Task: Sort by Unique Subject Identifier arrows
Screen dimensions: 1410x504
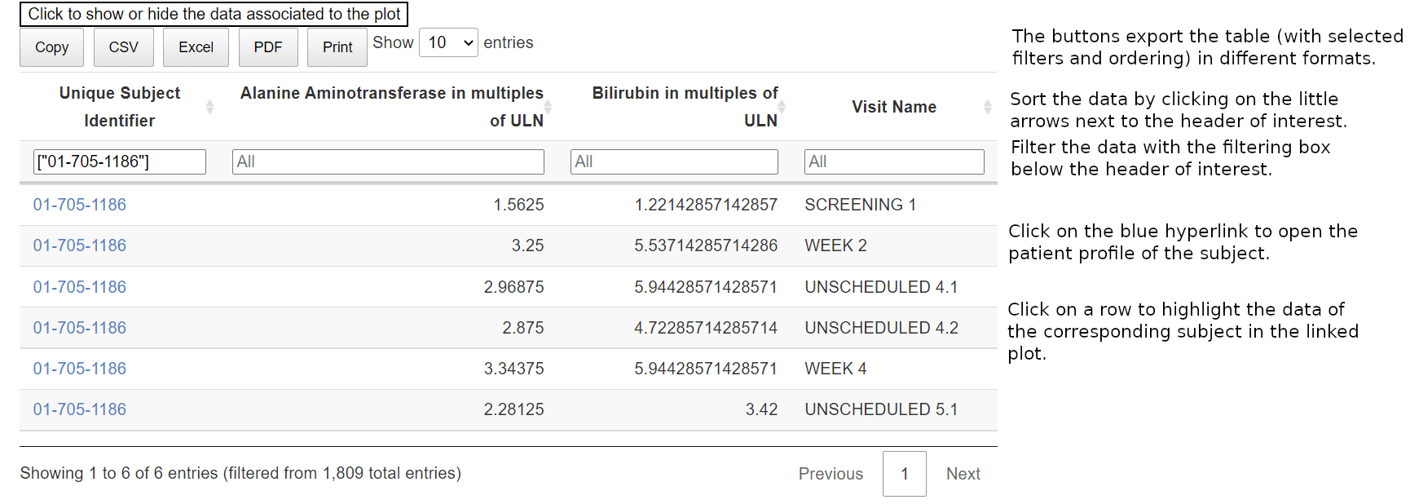Action: [x=209, y=107]
